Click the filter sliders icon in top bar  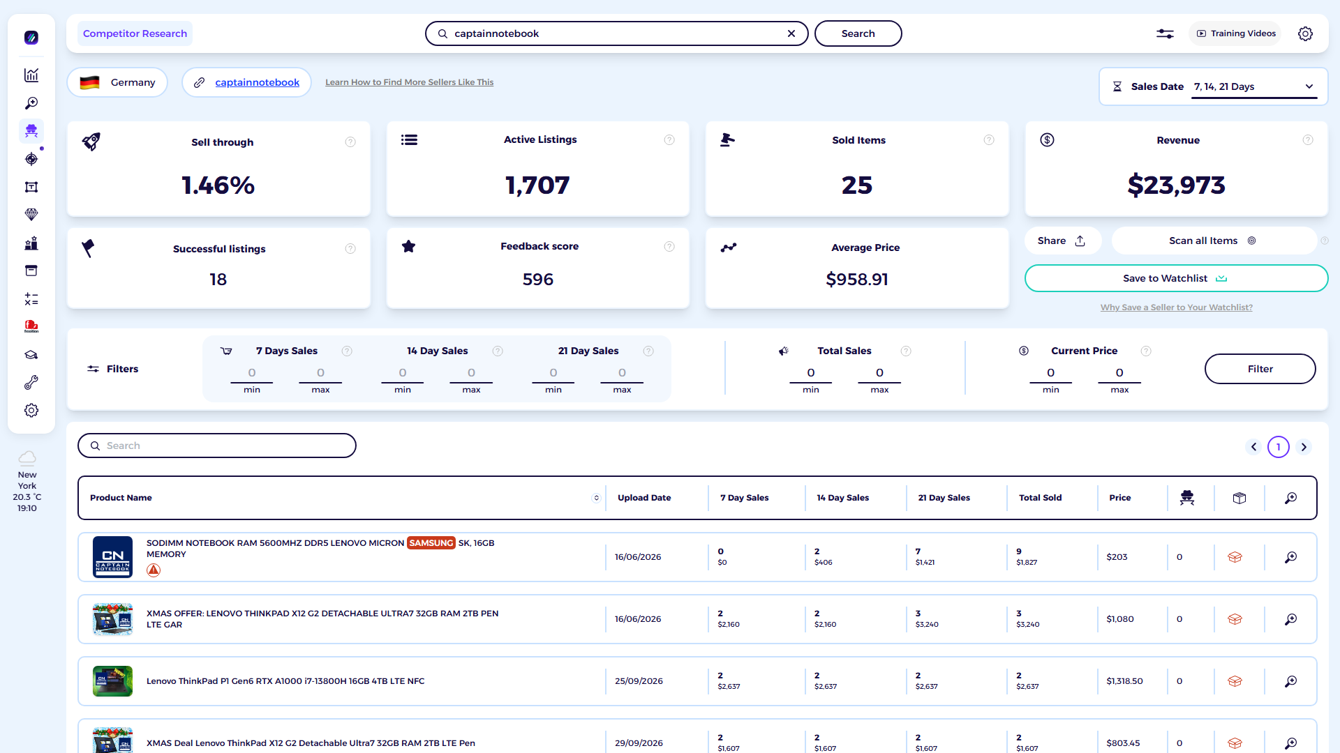[x=1165, y=33]
